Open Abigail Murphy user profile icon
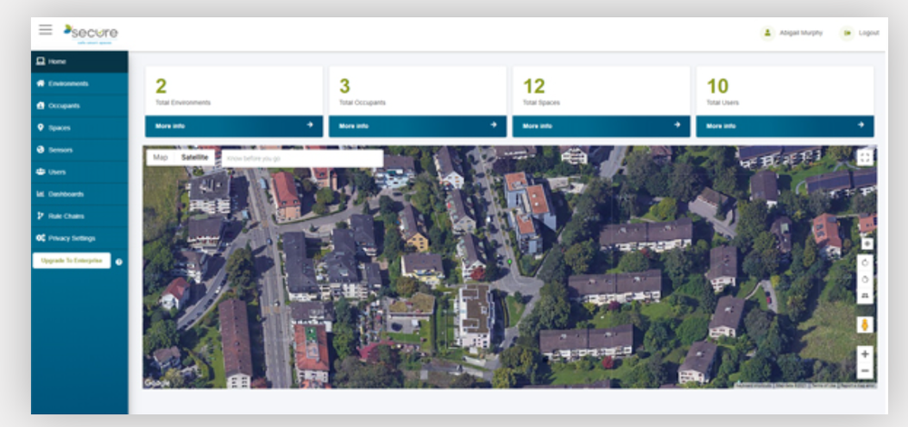This screenshot has width=908, height=427. point(768,33)
